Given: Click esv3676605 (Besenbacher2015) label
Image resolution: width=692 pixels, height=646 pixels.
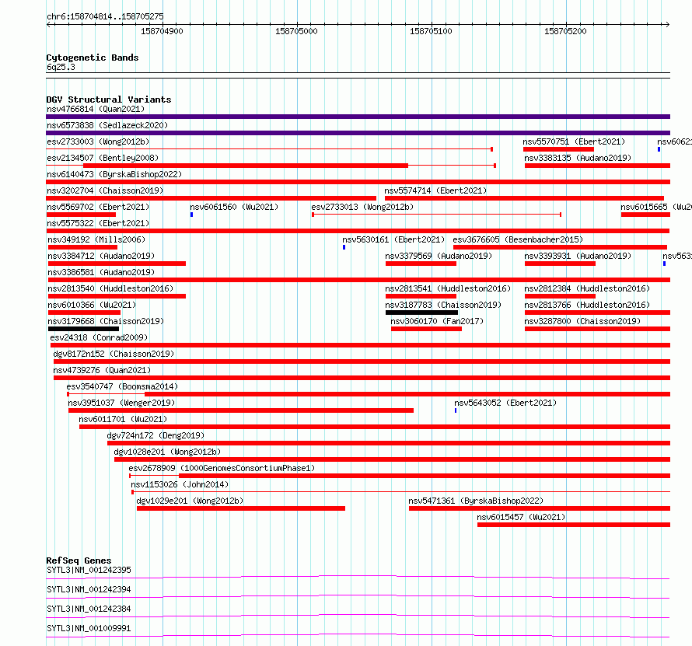Looking at the screenshot, I should pos(518,239).
